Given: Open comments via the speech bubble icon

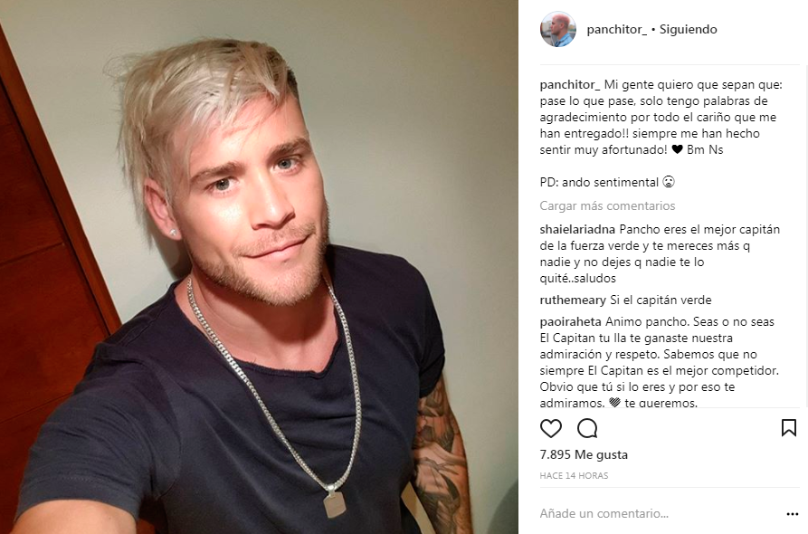Looking at the screenshot, I should click(587, 428).
